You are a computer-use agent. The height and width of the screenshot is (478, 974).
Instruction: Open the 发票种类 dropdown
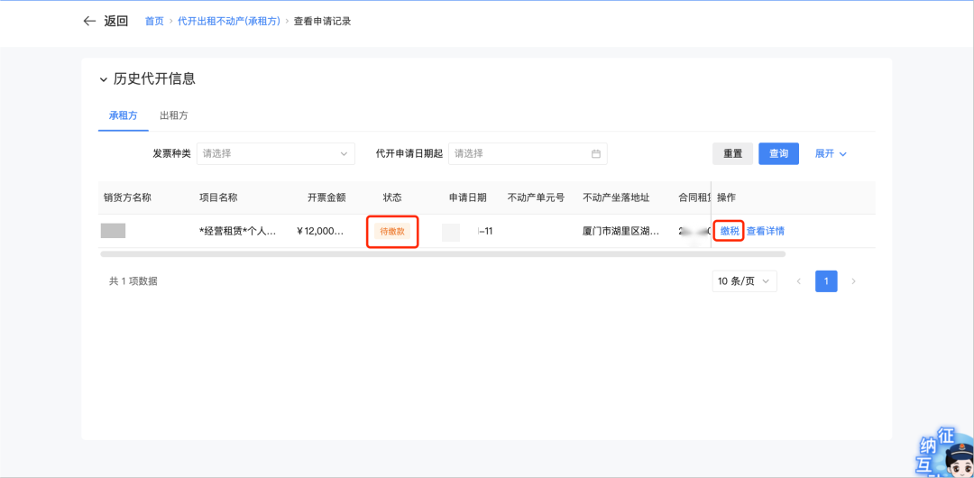pyautogui.click(x=276, y=153)
